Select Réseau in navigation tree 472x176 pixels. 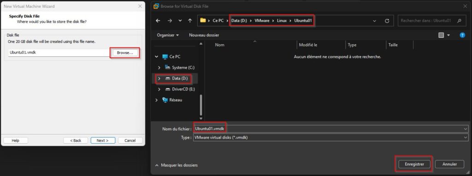point(176,100)
